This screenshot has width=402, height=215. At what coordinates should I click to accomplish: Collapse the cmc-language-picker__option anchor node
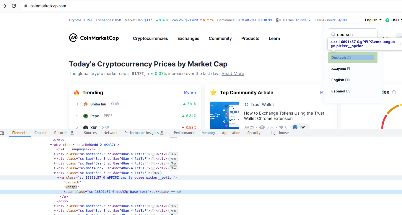[58, 178]
